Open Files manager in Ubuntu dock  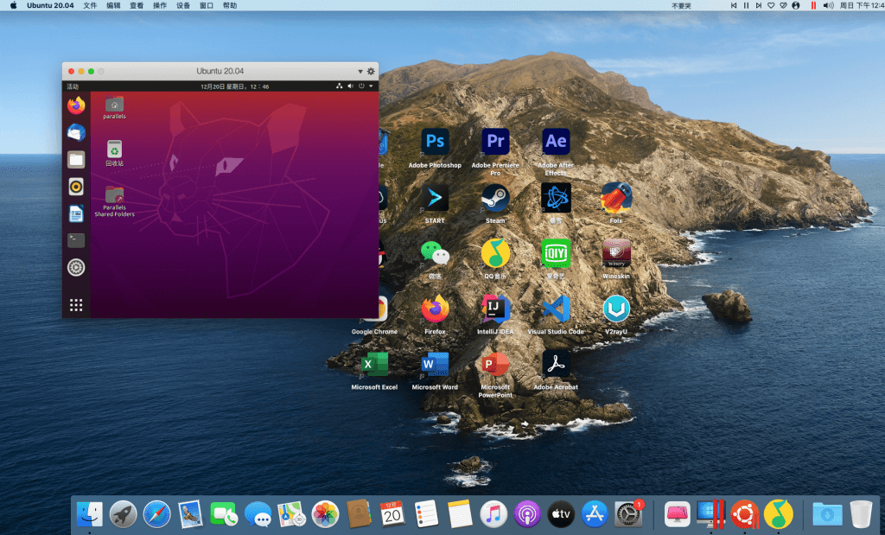pos(76,160)
